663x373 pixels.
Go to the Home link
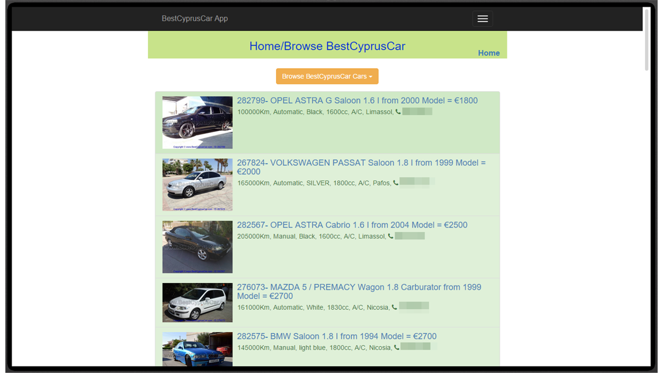click(489, 53)
